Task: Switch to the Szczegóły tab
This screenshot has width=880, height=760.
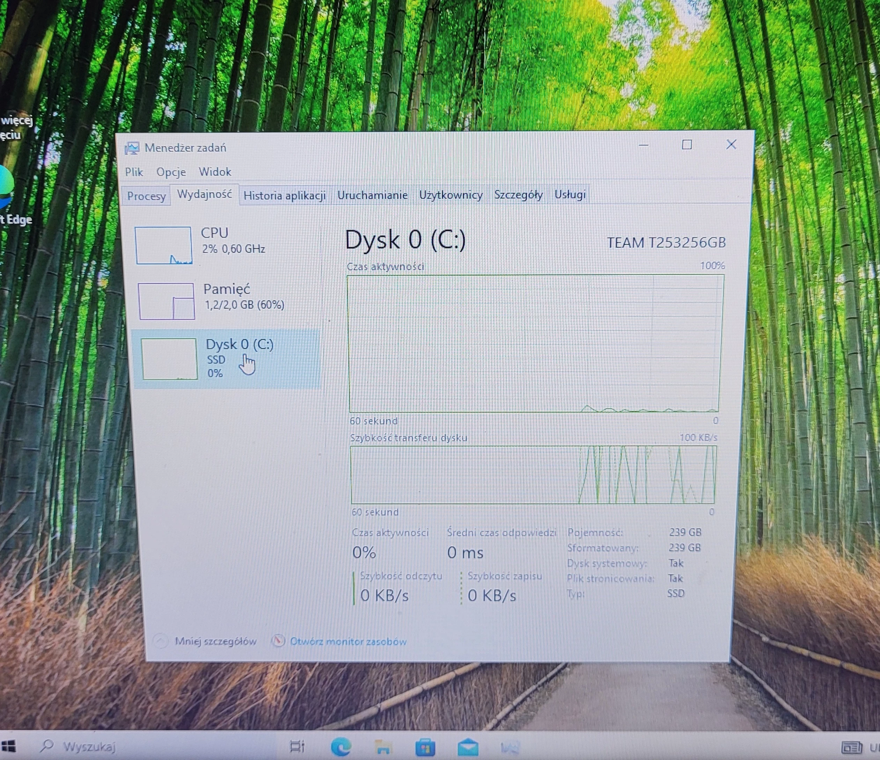Action: tap(518, 195)
